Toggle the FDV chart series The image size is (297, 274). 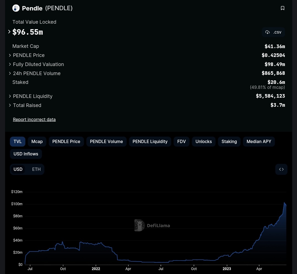pos(182,142)
